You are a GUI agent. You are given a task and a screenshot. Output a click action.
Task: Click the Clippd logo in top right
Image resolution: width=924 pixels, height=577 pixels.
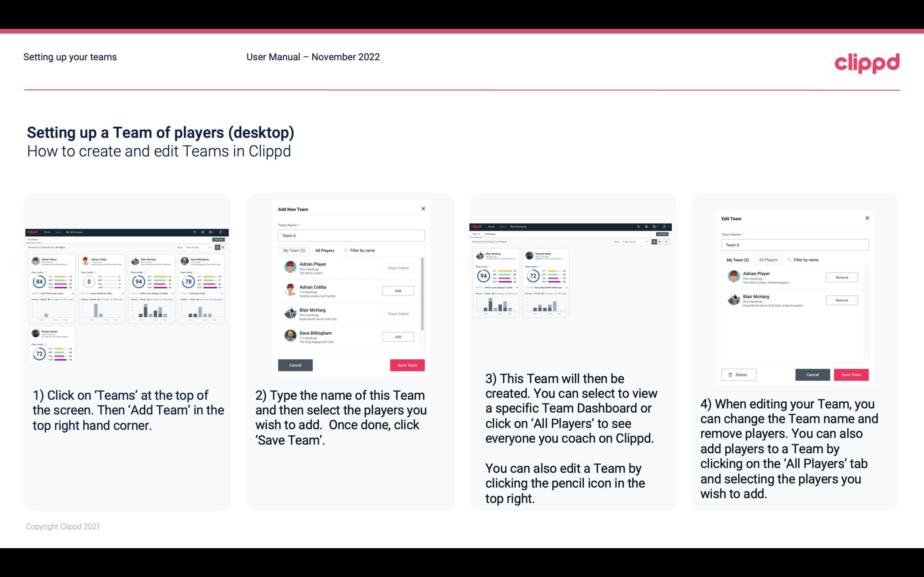(867, 62)
